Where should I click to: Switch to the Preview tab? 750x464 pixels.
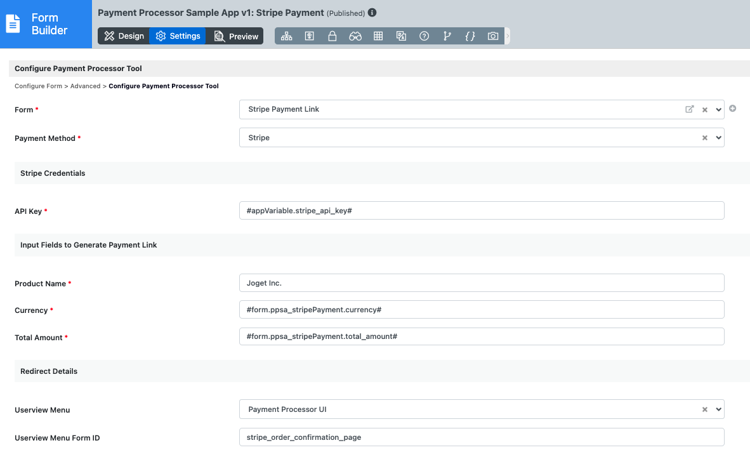pos(236,36)
